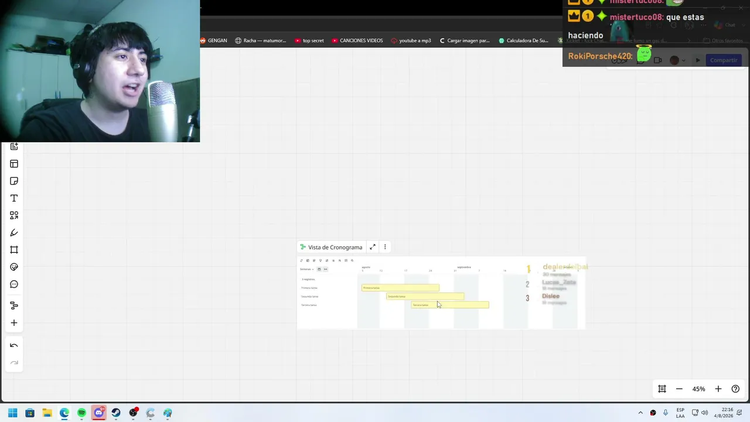The height and width of the screenshot is (422, 750).
Task: Click the Primera tarea timeline bar
Action: [401, 288]
